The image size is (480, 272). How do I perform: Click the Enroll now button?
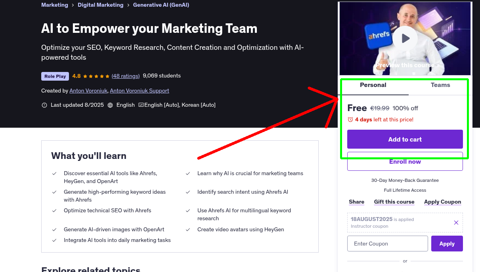coord(405,161)
